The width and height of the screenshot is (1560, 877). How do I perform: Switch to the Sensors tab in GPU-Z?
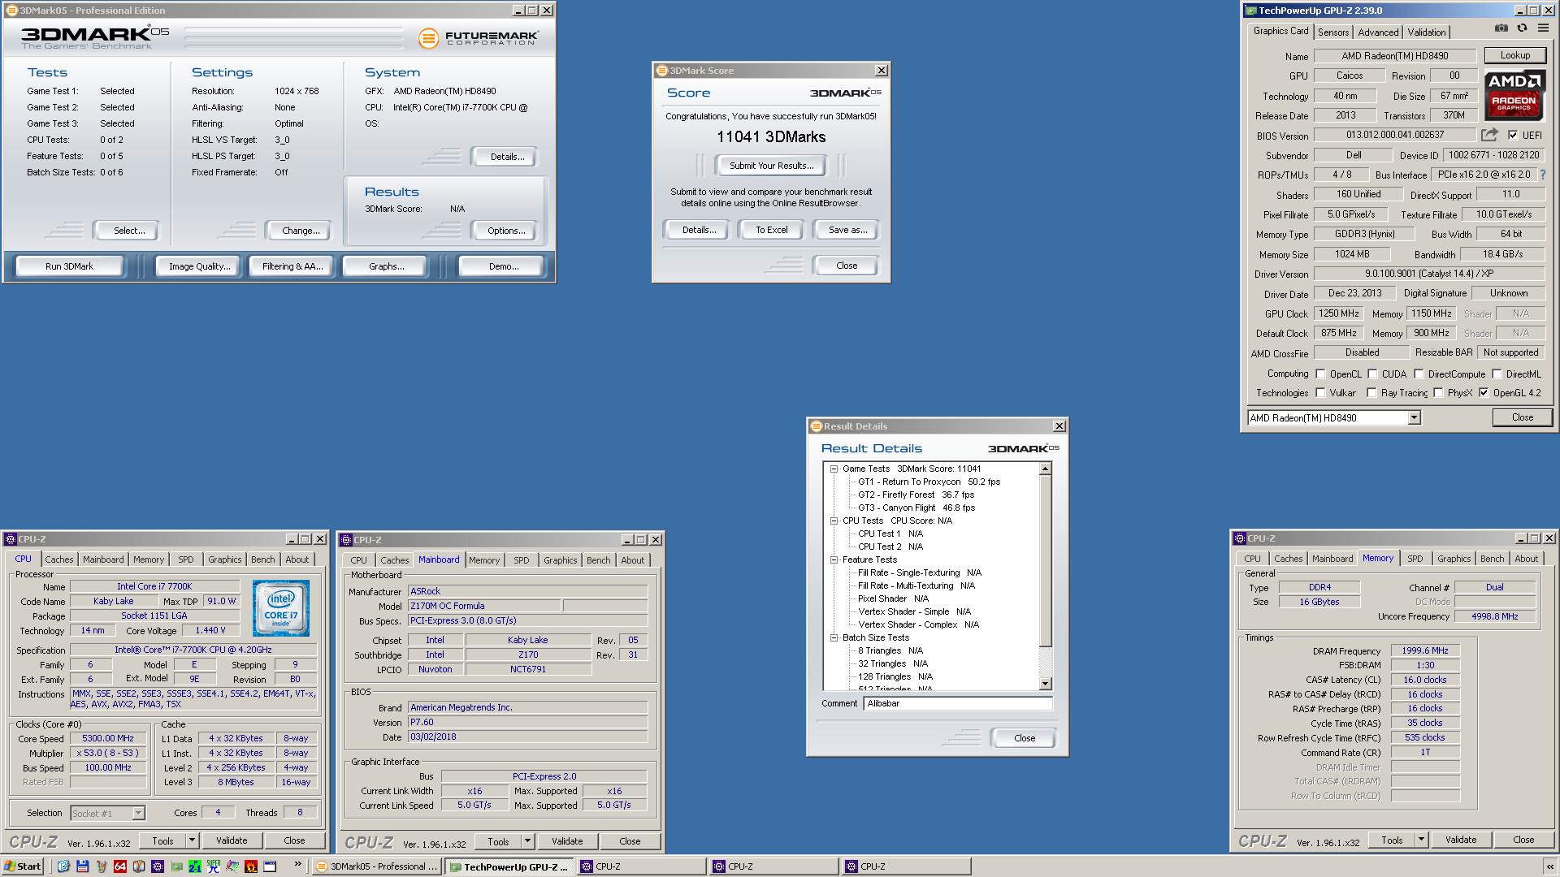coord(1333,32)
